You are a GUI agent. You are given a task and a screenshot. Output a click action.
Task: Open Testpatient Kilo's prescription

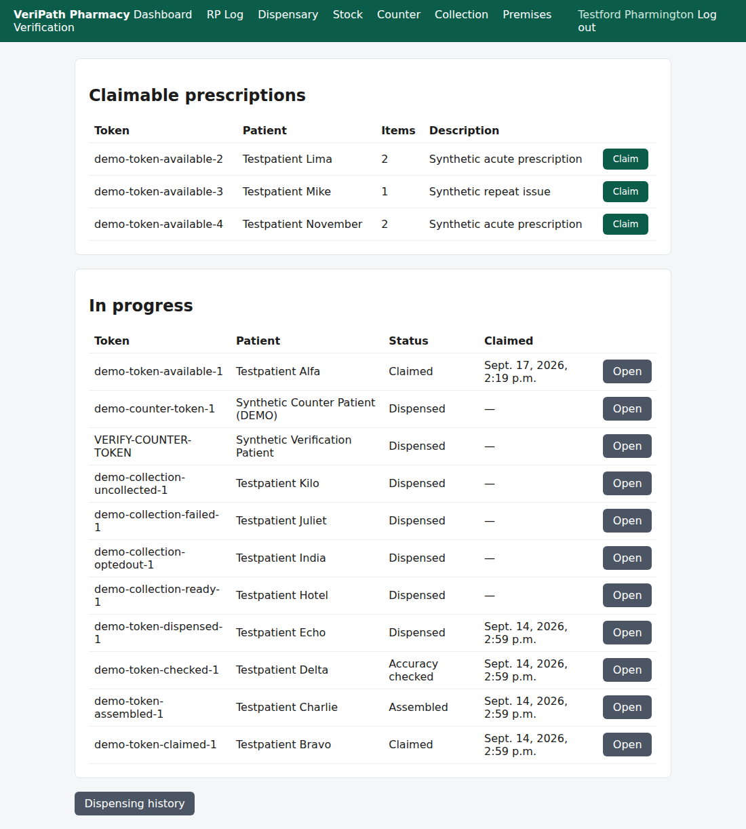coord(627,484)
